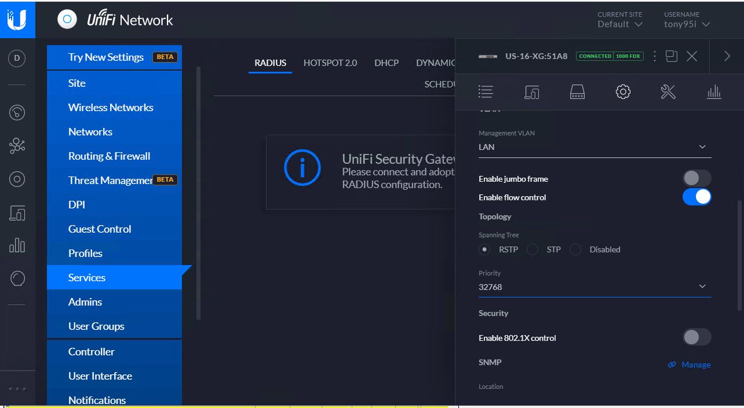The height and width of the screenshot is (408, 744).
Task: Open Try New Settings beta
Action: [115, 57]
